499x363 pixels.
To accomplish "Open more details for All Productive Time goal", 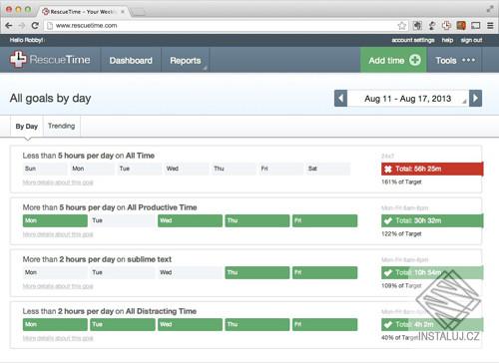I will (x=58, y=234).
